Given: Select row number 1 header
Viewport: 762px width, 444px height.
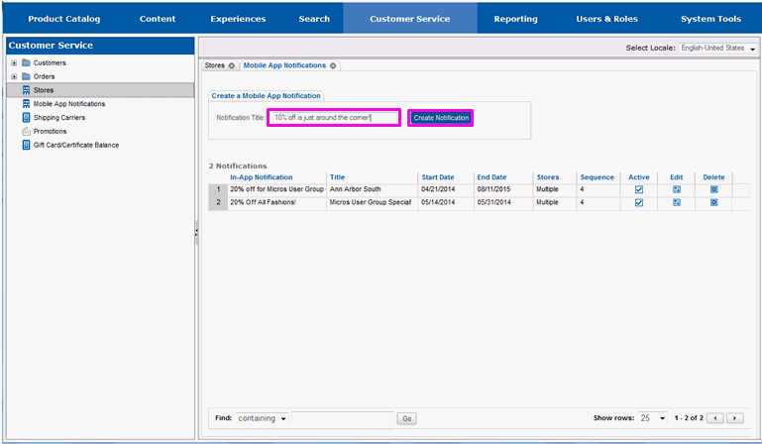Looking at the screenshot, I should tap(218, 189).
